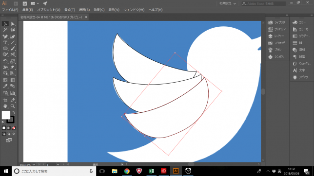Image resolution: width=314 pixels, height=176 pixels.
Task: Enable Draw Inside mode
Action: (x=14, y=134)
